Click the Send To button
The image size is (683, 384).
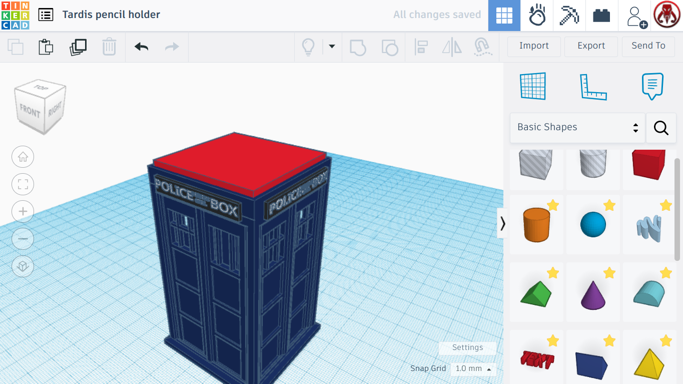coord(648,46)
